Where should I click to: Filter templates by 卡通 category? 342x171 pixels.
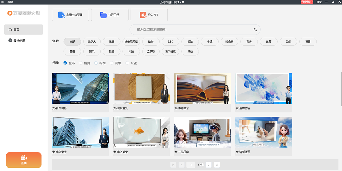tap(209, 42)
